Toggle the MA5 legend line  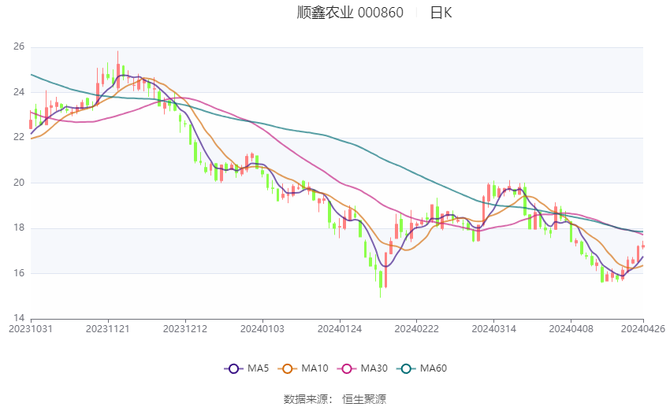[x=247, y=368]
